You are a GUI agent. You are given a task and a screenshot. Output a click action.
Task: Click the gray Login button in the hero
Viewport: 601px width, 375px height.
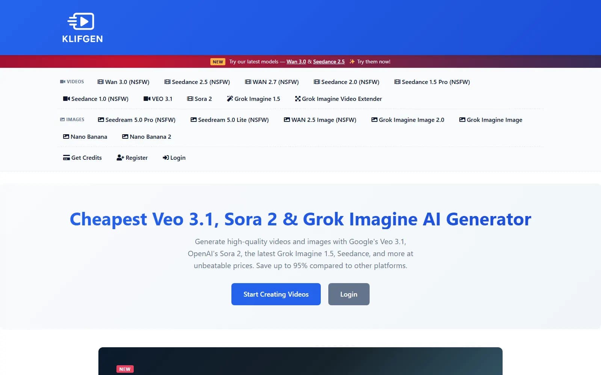click(x=349, y=294)
